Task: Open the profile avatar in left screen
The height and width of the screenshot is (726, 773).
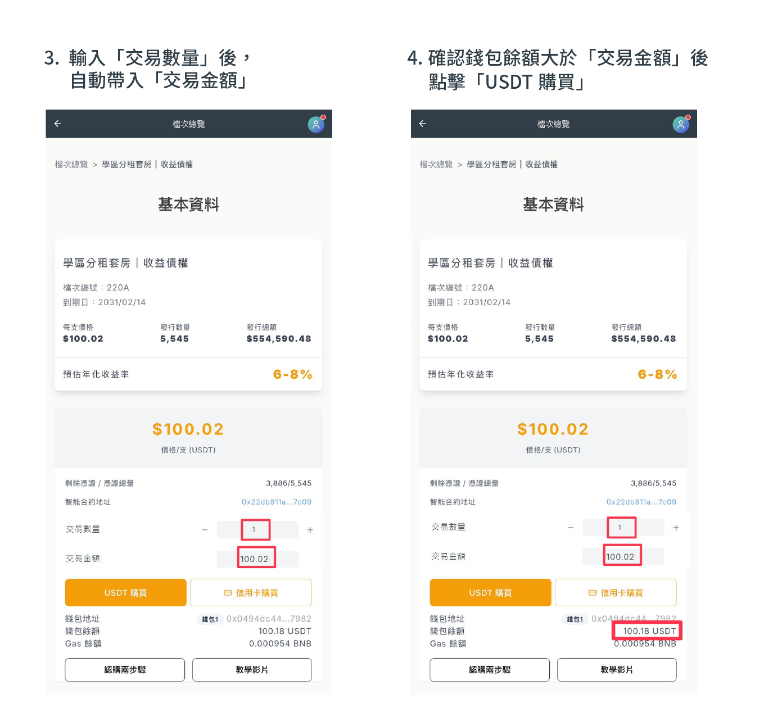Action: [316, 124]
